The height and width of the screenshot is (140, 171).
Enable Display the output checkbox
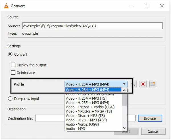13,65
